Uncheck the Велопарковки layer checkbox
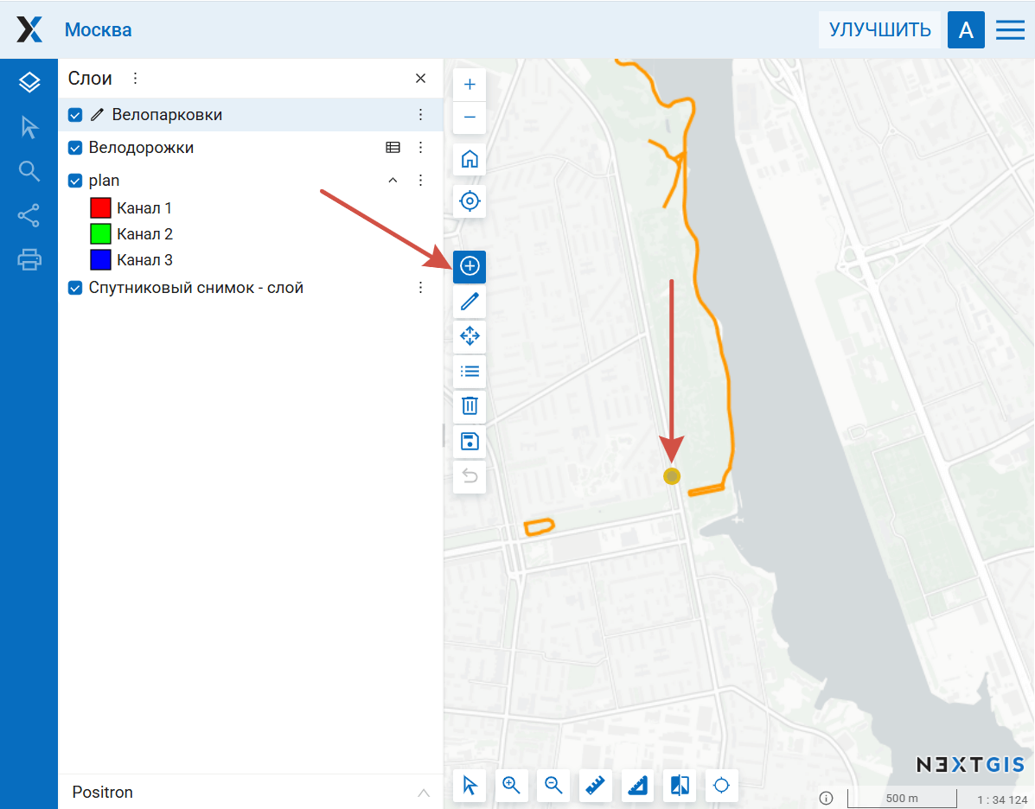 tap(75, 115)
